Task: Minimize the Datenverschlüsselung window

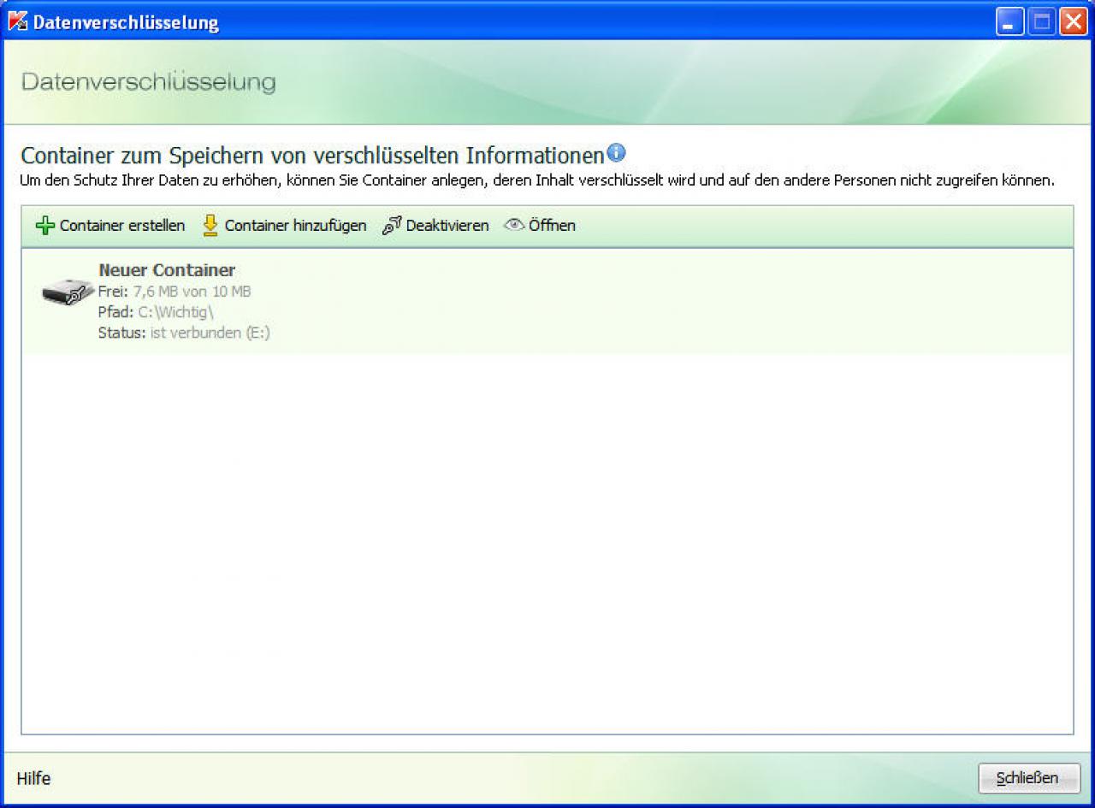Action: click(x=1009, y=21)
